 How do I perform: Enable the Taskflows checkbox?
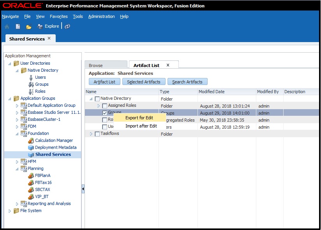pyautogui.click(x=97, y=134)
